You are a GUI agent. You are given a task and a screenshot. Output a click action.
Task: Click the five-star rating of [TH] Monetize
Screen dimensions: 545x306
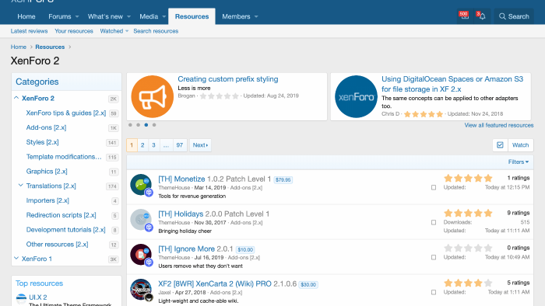(468, 178)
